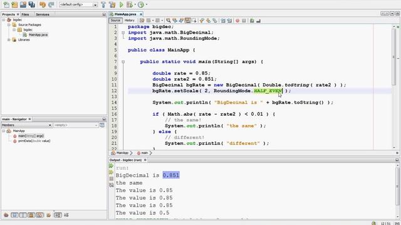Click the Uncomment toolbar icon
The width and height of the screenshot is (401, 225).
[x=258, y=21]
